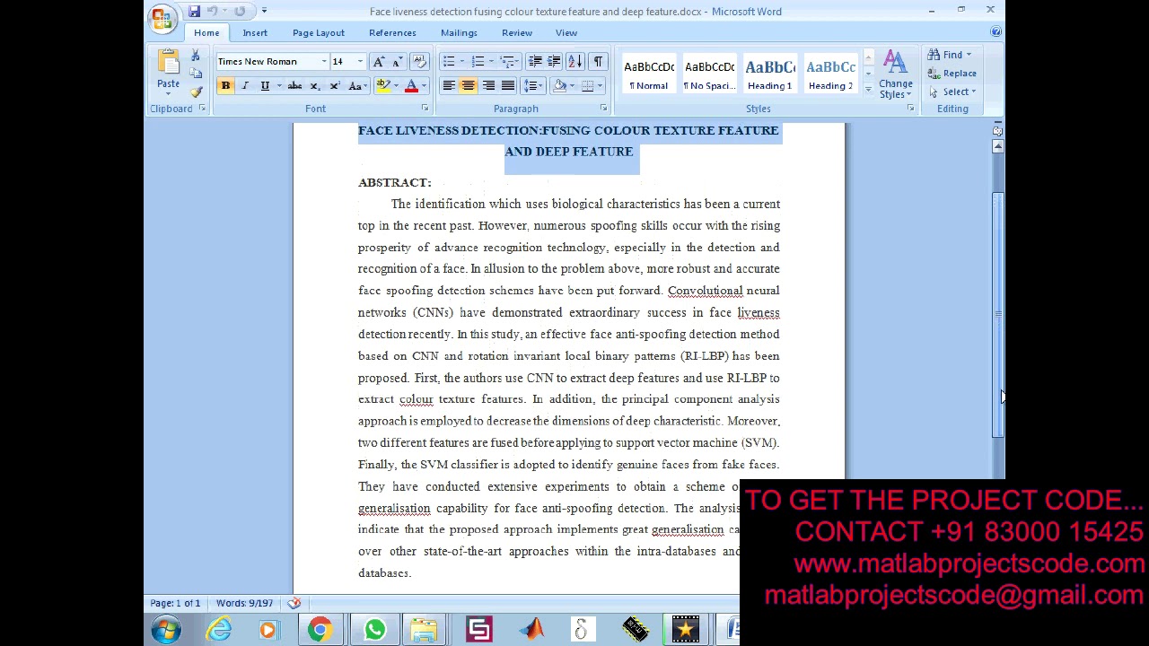Open the References tab

392,33
